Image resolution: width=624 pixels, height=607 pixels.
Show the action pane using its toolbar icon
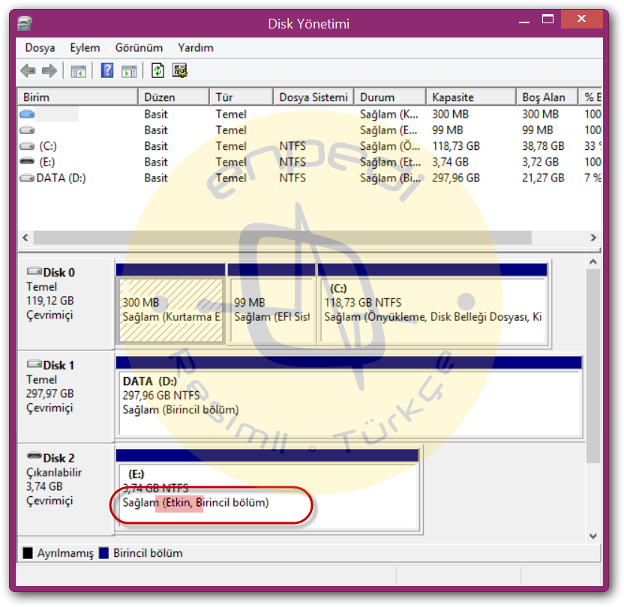pos(127,70)
